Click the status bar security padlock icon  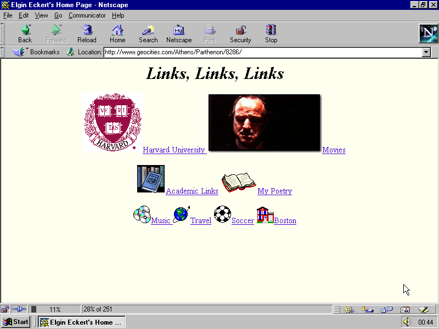[x=5, y=309]
